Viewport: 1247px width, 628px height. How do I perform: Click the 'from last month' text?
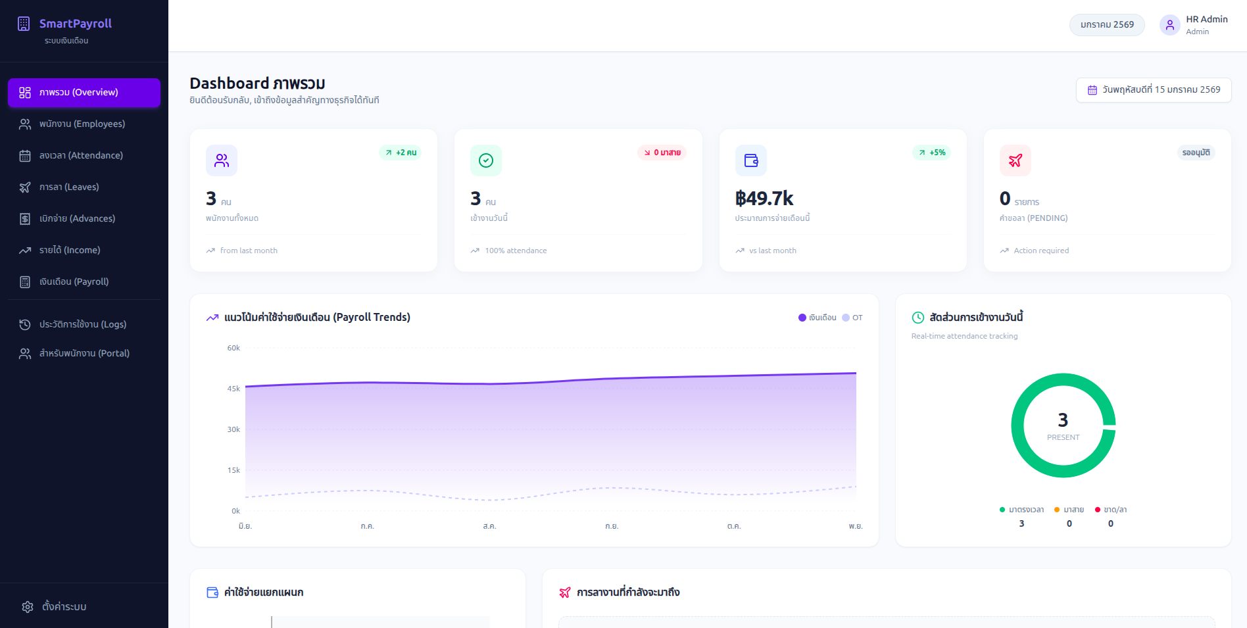pos(249,251)
